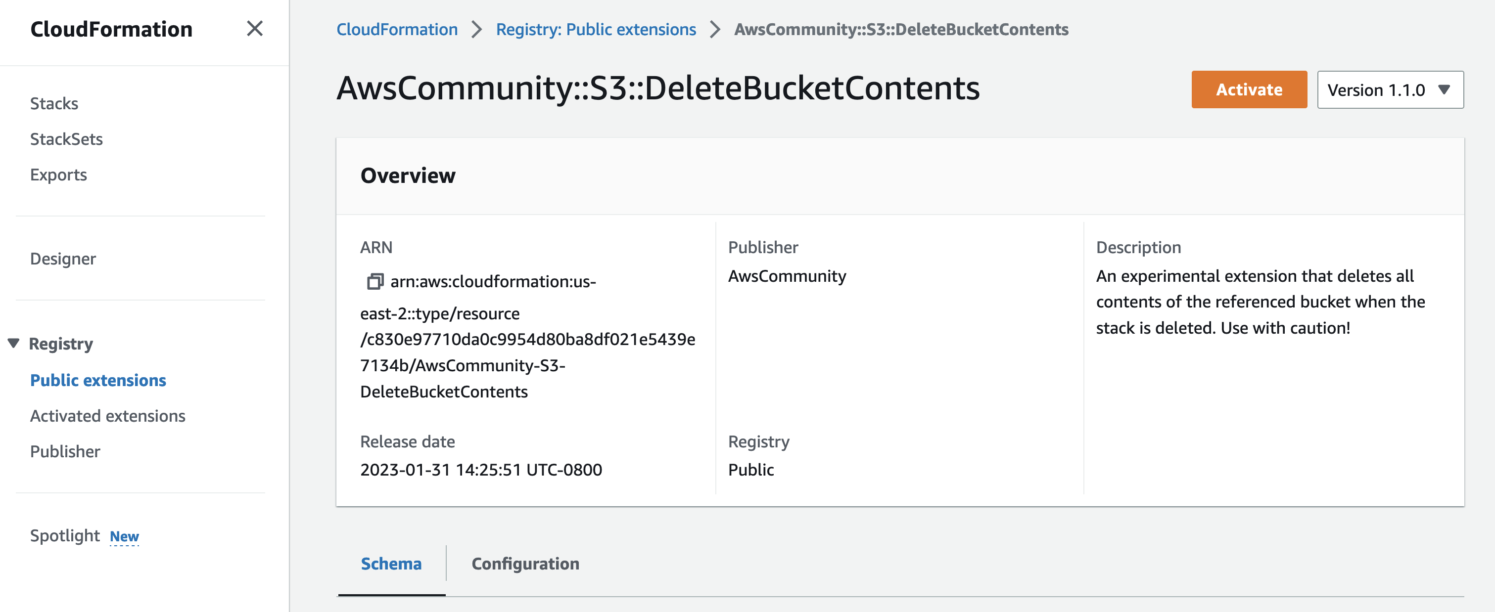
Task: Switch to the Schema tab
Action: tap(391, 564)
